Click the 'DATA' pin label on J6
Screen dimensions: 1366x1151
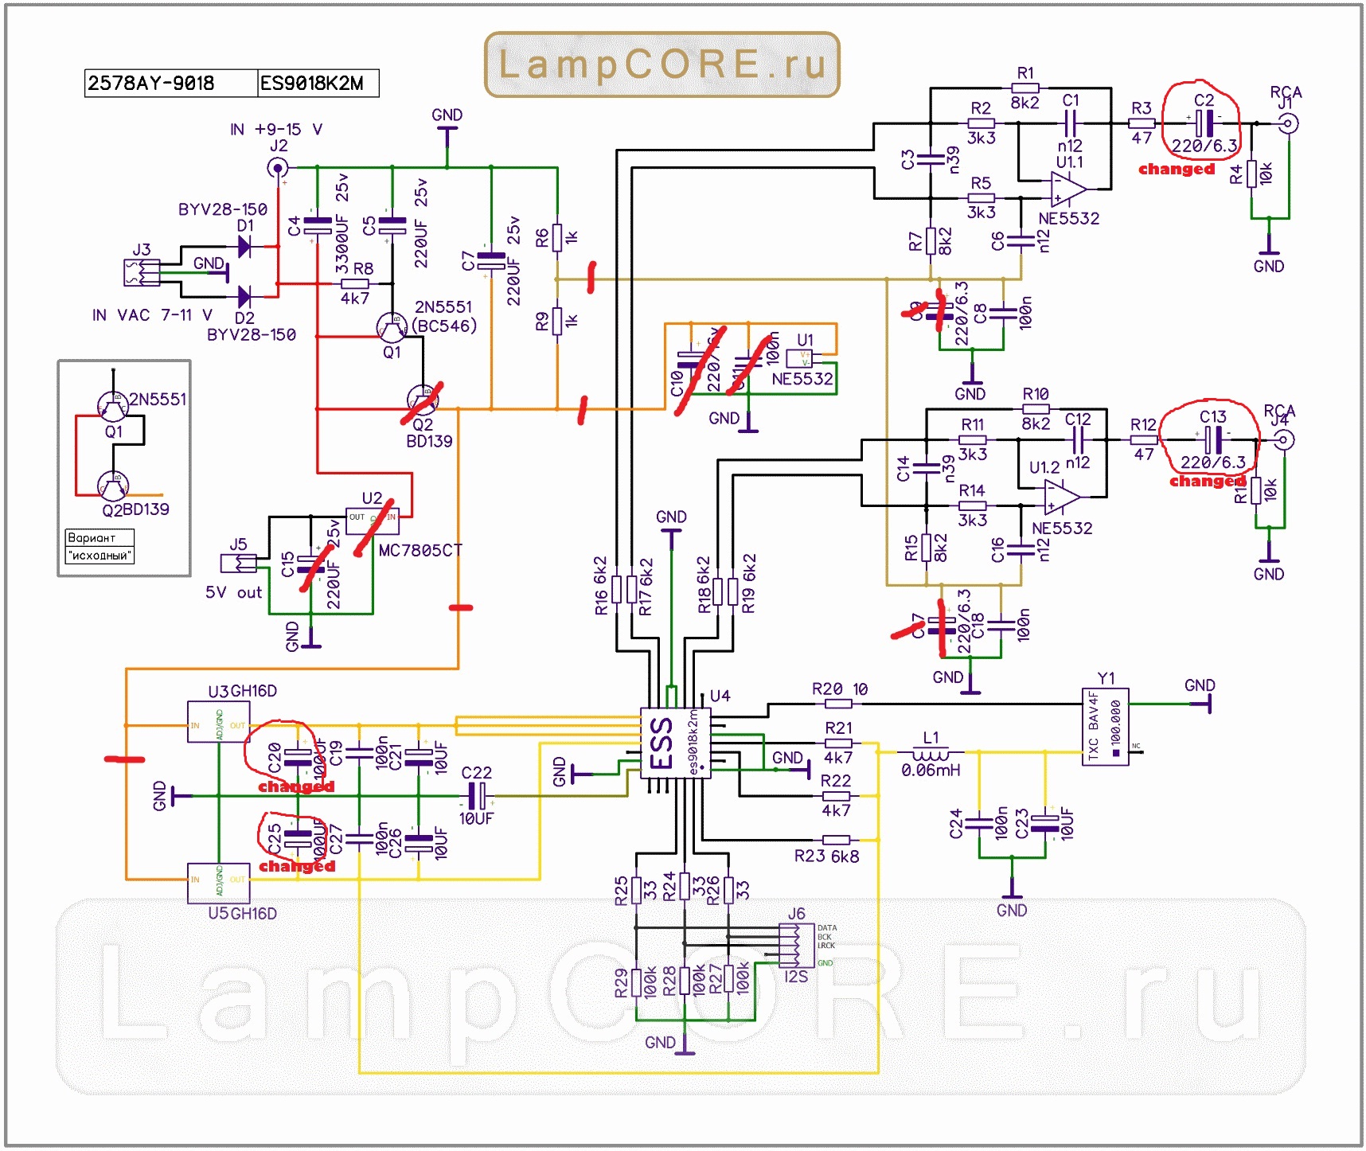(827, 928)
